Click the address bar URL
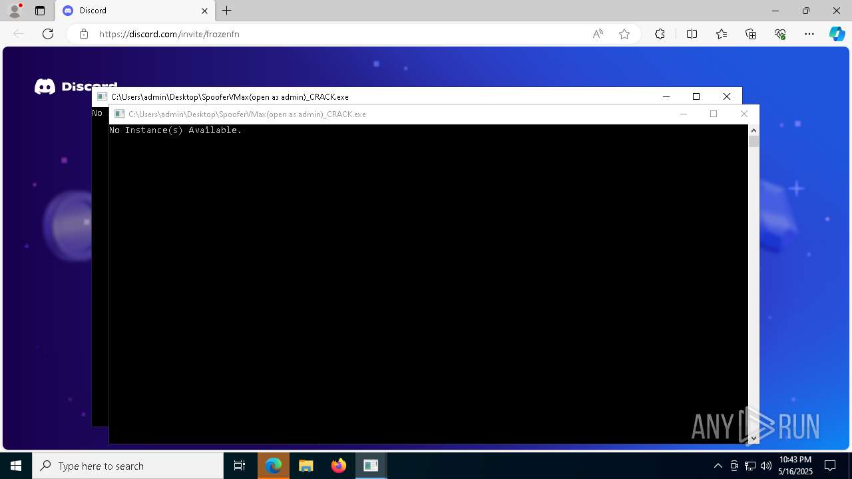Viewport: 852px width, 479px height. (169, 34)
